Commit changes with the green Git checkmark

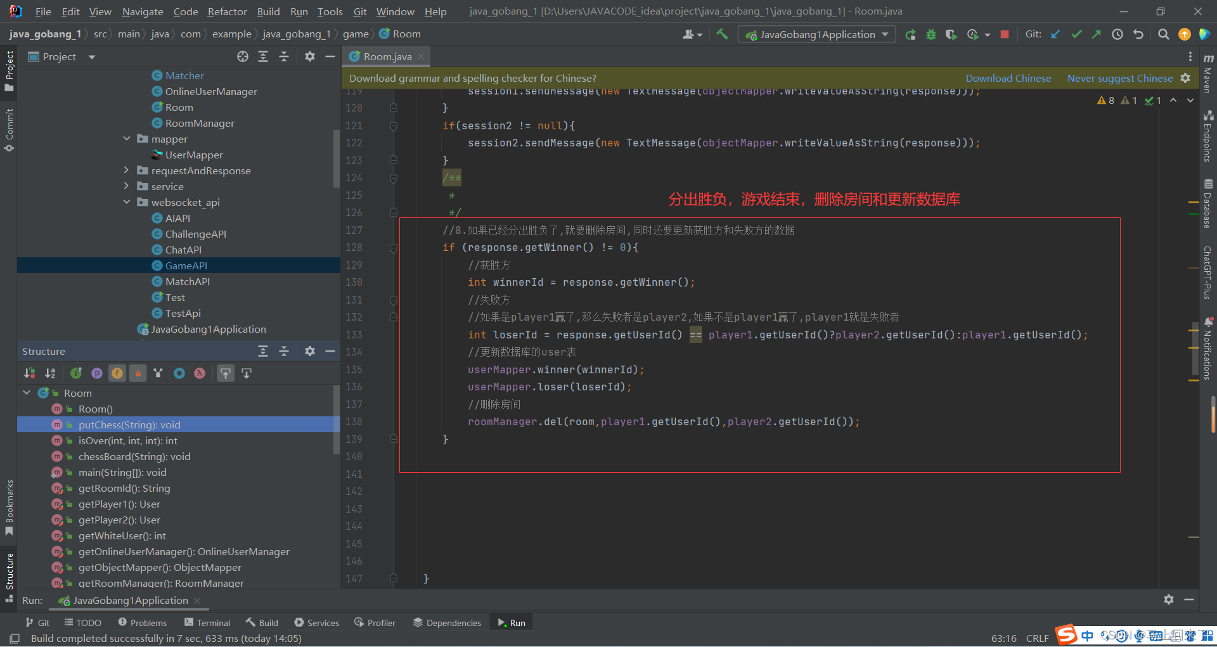(x=1076, y=34)
